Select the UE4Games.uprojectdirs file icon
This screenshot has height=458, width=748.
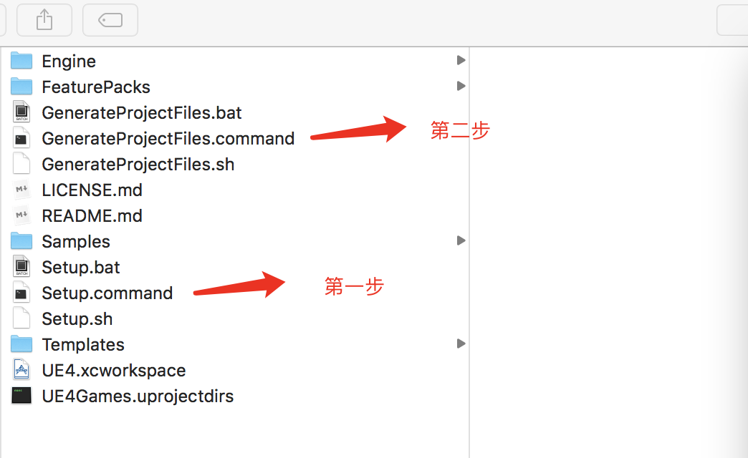[x=21, y=396]
